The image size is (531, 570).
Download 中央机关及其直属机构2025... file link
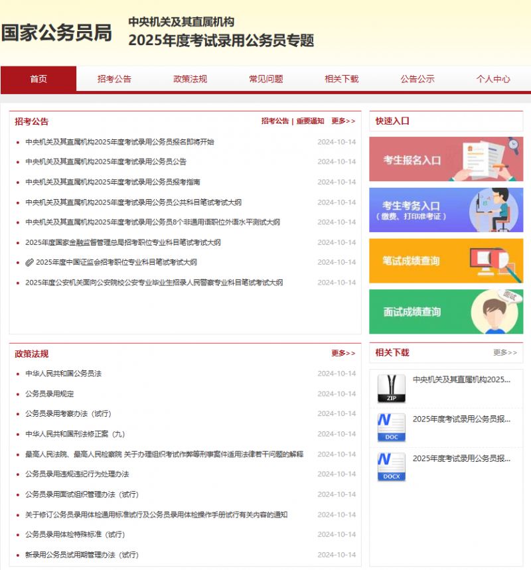tap(461, 380)
